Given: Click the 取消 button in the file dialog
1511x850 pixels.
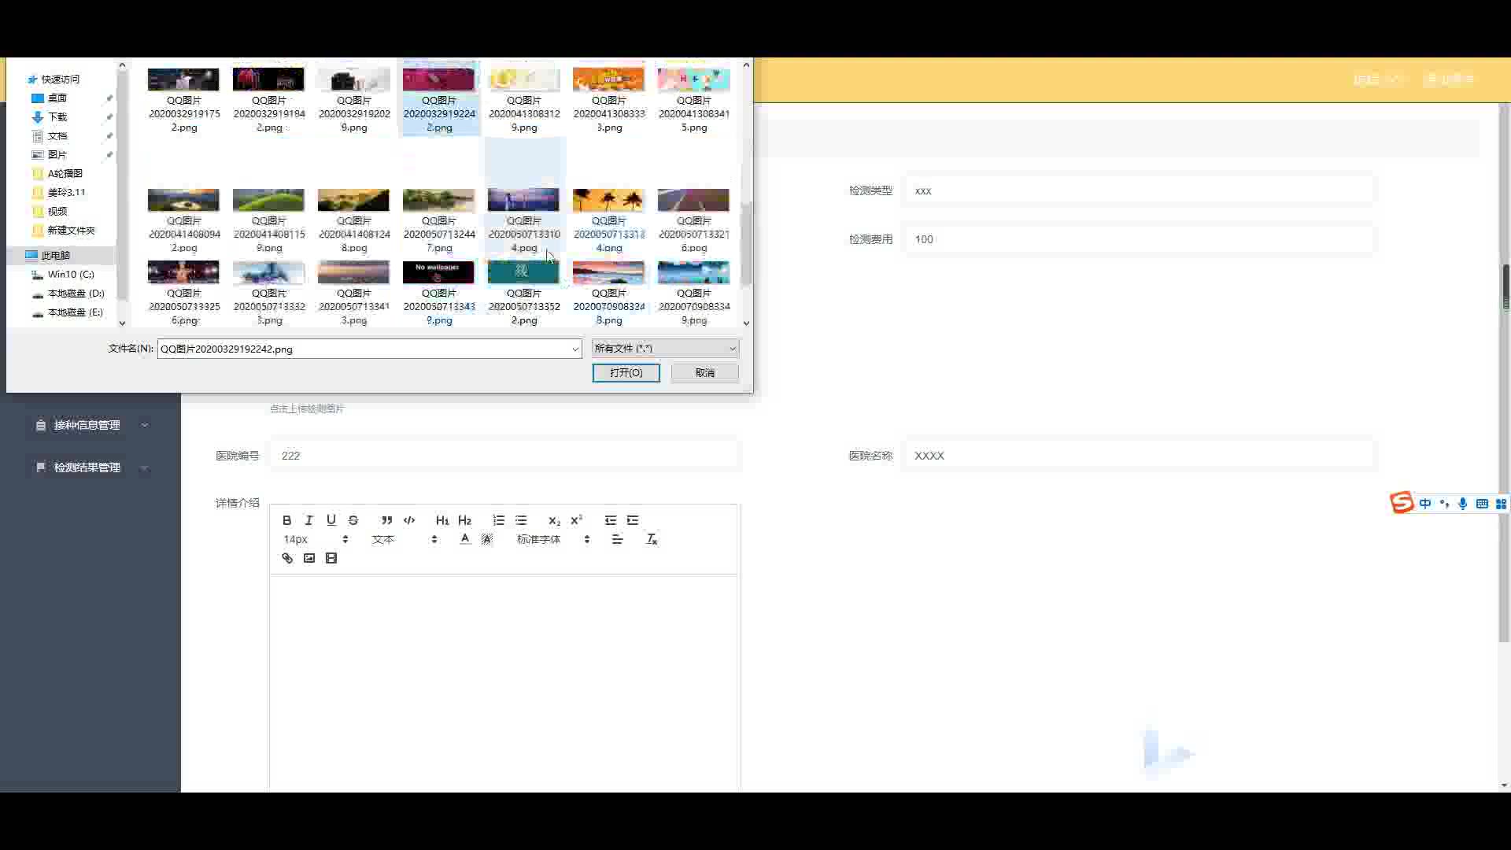Looking at the screenshot, I should coord(704,372).
